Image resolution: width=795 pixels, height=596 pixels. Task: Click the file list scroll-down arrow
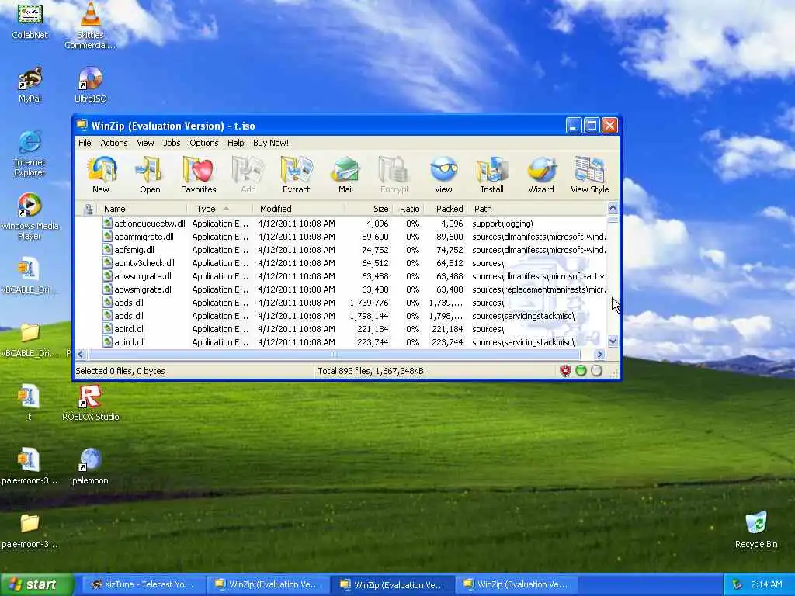[613, 341]
